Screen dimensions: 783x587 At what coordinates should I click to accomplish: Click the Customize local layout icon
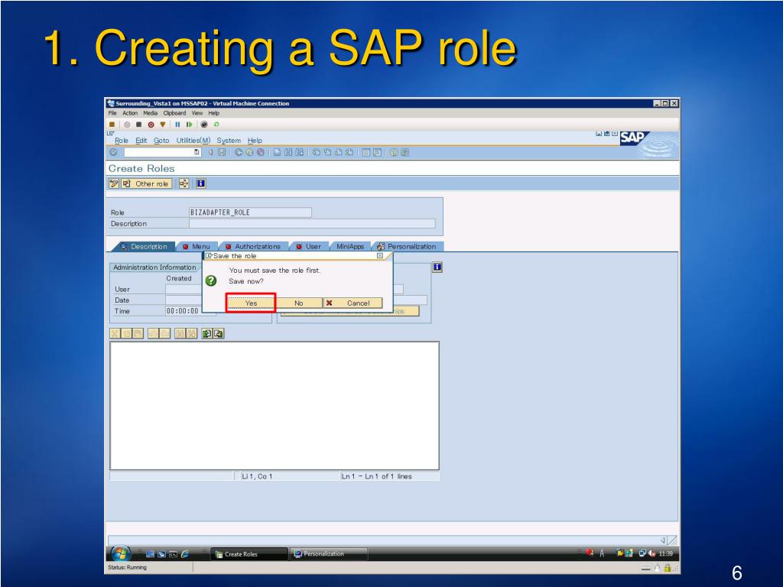pyautogui.click(x=404, y=152)
